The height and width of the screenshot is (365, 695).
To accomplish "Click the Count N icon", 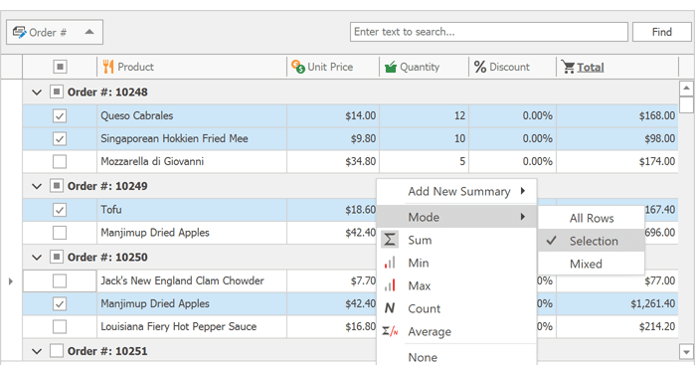I will 390,308.
